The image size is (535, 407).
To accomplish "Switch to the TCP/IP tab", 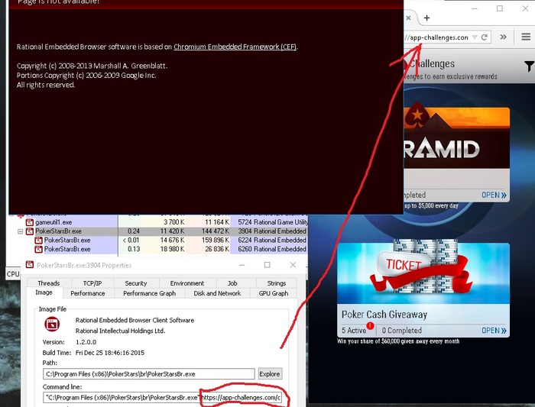I will 92,283.
